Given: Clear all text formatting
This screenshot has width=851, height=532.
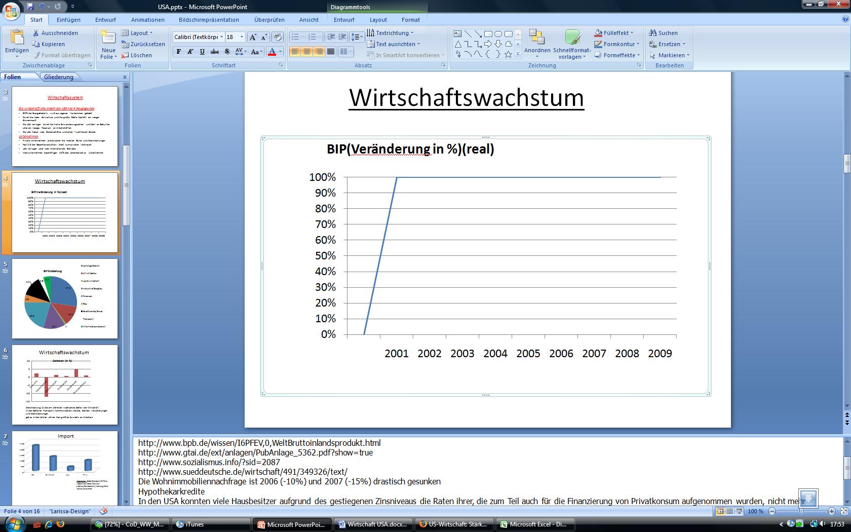Looking at the screenshot, I should [277, 37].
